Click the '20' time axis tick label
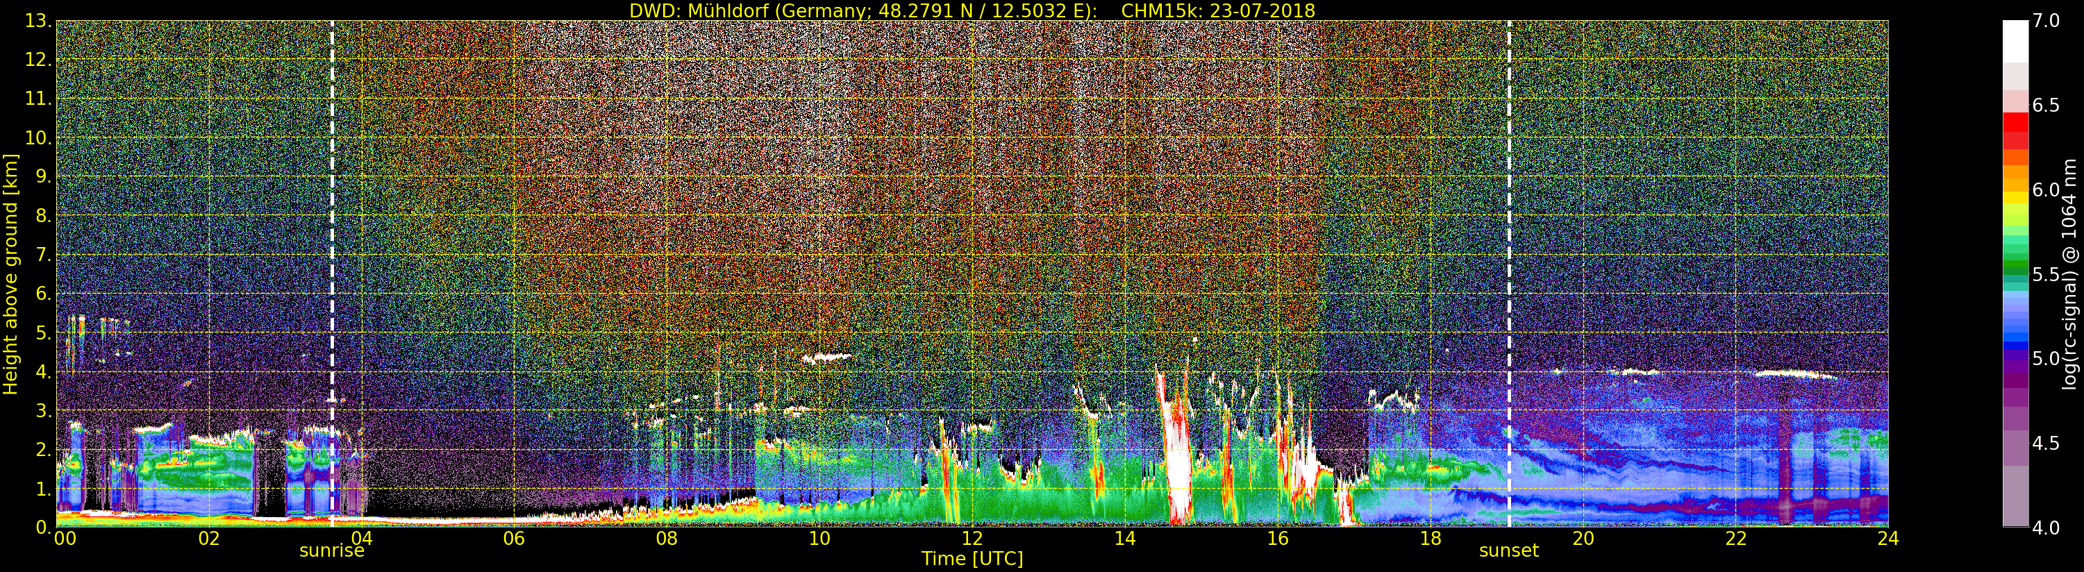2084x572 pixels. click(x=1583, y=539)
